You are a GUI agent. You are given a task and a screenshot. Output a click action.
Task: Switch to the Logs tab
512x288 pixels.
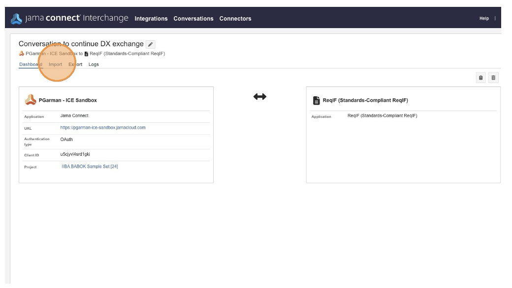tap(94, 64)
